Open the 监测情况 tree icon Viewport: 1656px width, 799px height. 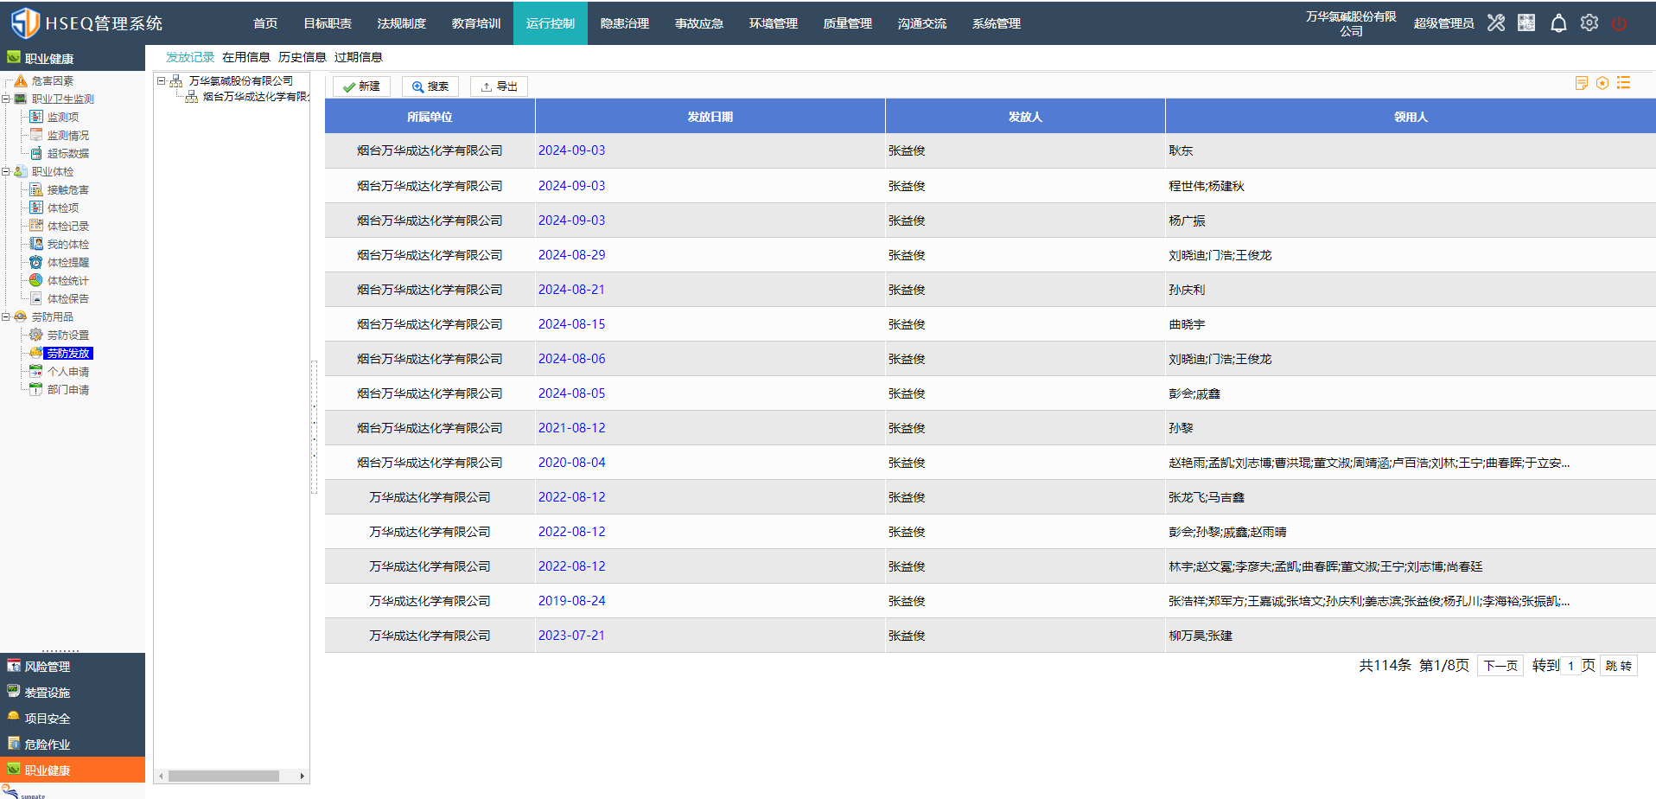(36, 135)
